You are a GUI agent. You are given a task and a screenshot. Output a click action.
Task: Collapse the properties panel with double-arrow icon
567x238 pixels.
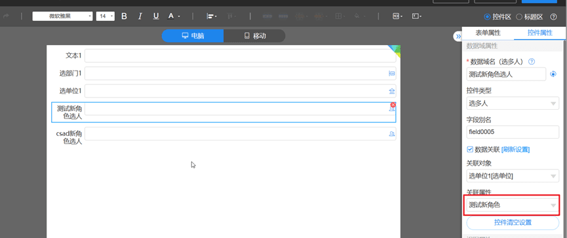[x=458, y=37]
